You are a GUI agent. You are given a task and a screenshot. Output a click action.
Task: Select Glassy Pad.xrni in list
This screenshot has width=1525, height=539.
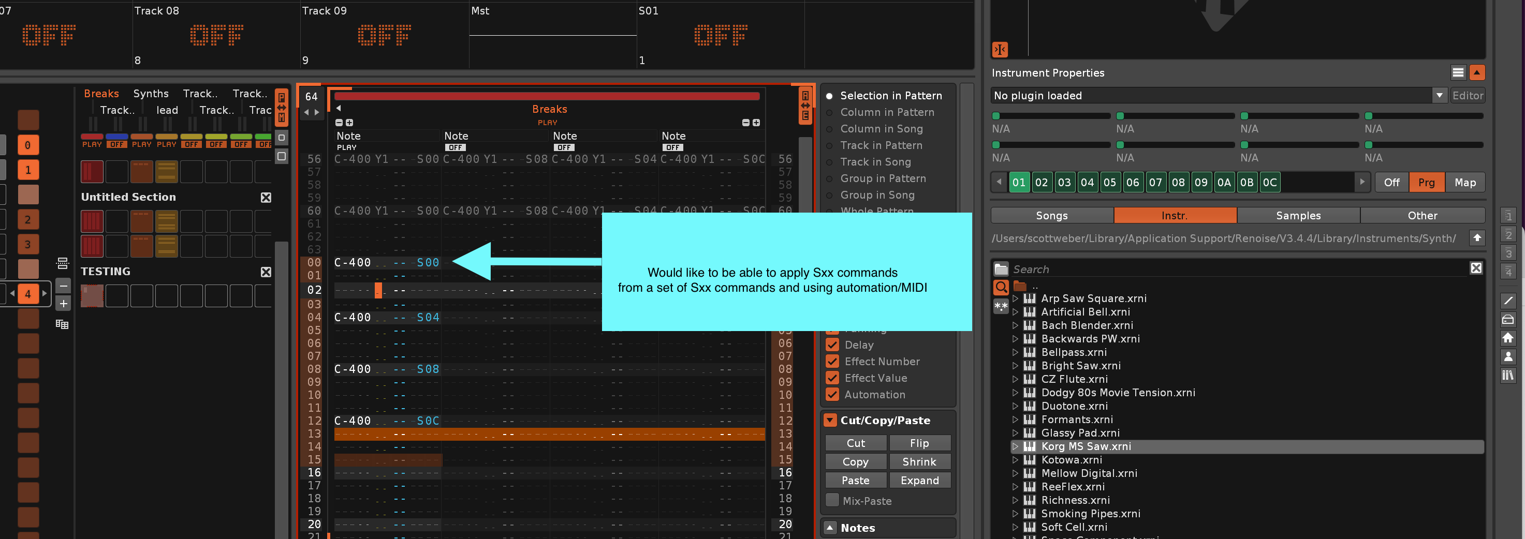(x=1080, y=432)
